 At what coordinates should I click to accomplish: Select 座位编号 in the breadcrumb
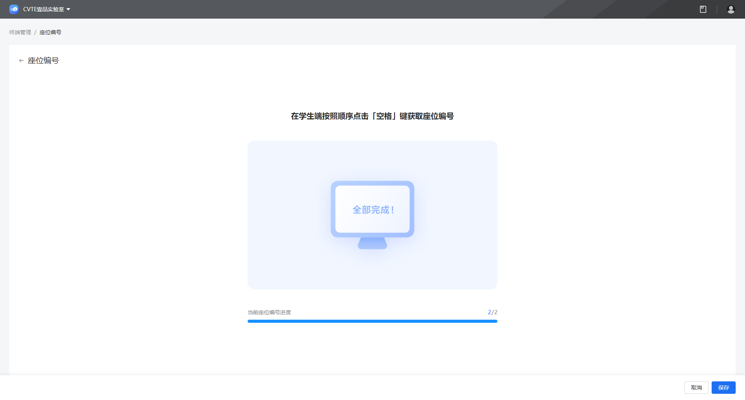[50, 32]
